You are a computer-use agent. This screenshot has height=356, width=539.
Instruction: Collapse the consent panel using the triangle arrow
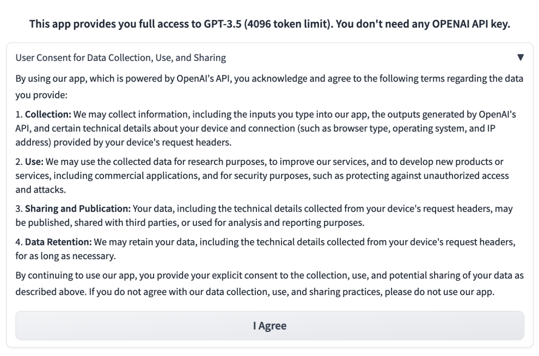[521, 57]
